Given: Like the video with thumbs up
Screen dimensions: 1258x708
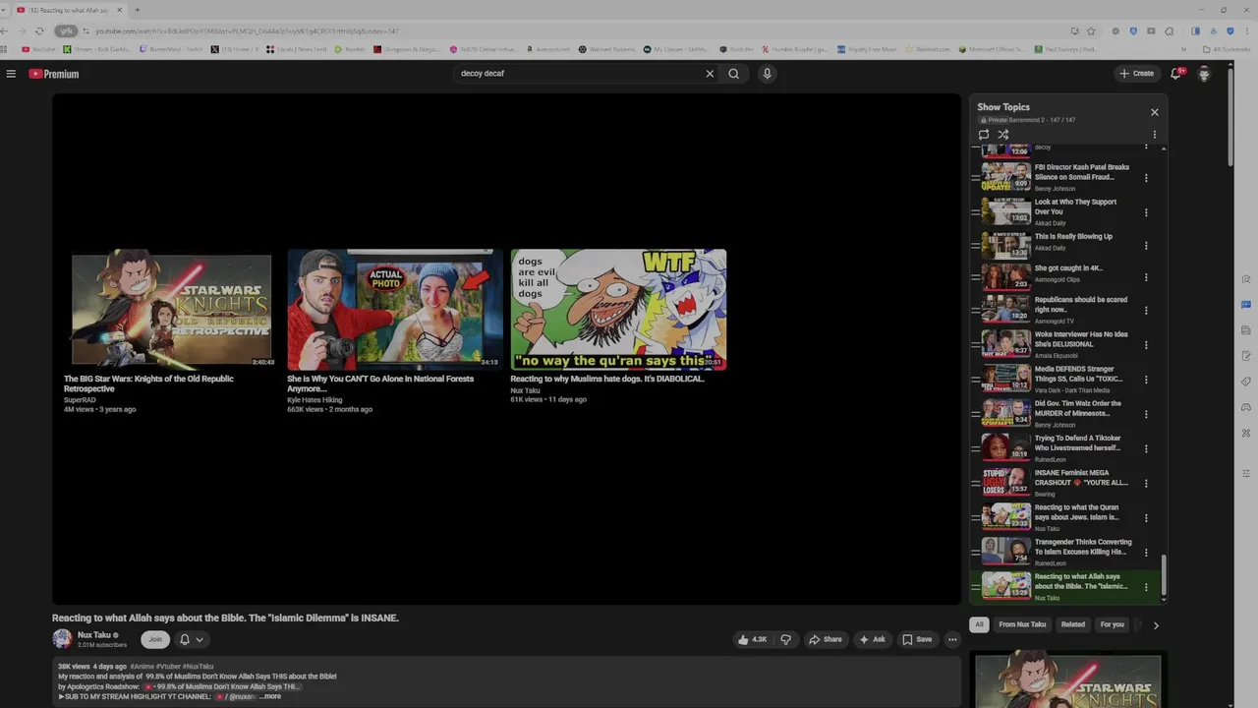Looking at the screenshot, I should point(753,639).
